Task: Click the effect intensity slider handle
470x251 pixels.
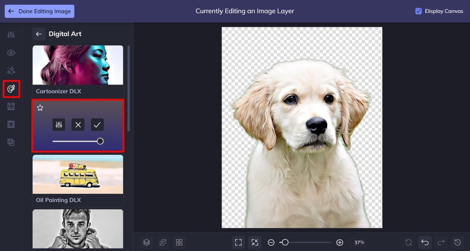Action: pyautogui.click(x=101, y=141)
